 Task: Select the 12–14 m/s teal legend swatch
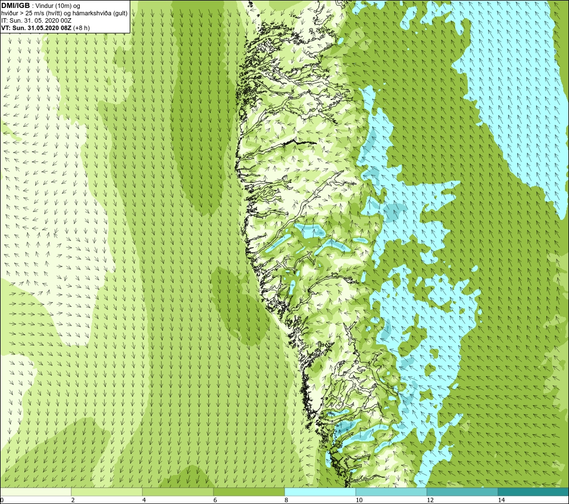coord(462,491)
